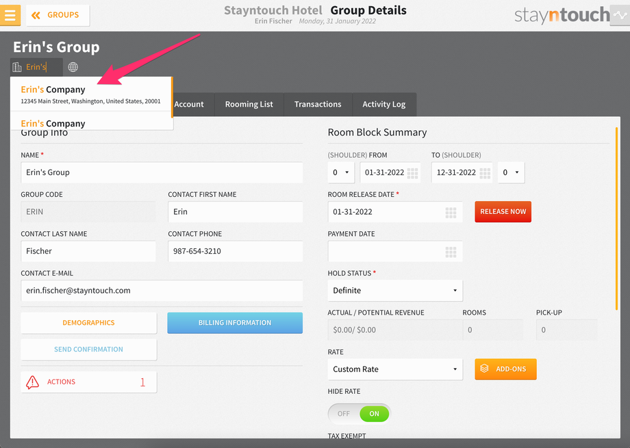Open Demographics
The height and width of the screenshot is (448, 630).
(88, 323)
